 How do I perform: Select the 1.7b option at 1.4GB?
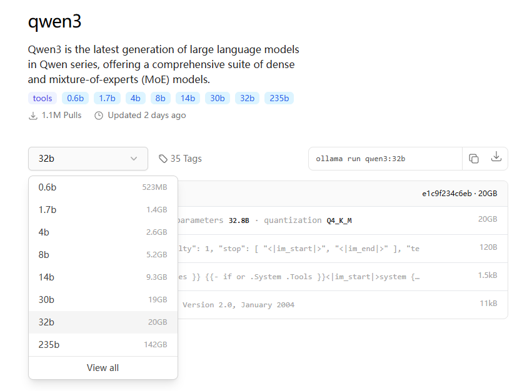point(103,210)
